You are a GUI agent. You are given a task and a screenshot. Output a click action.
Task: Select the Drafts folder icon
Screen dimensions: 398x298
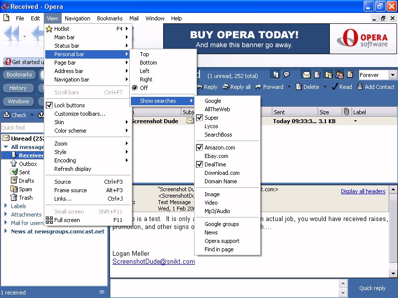(x=15, y=181)
